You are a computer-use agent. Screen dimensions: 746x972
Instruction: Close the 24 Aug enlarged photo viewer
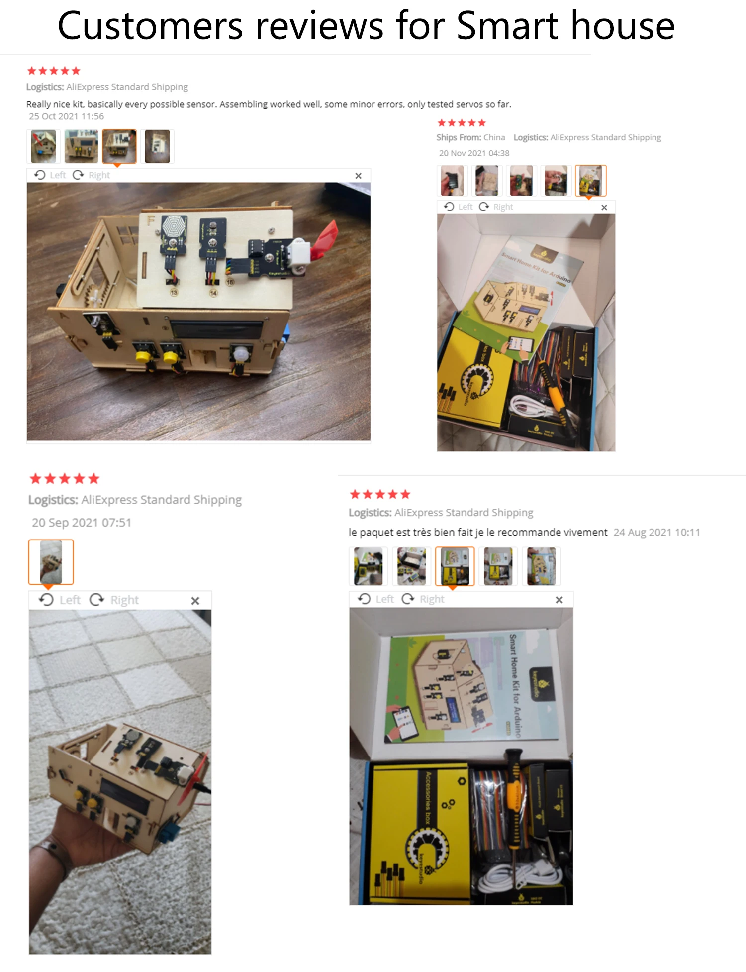tap(559, 600)
